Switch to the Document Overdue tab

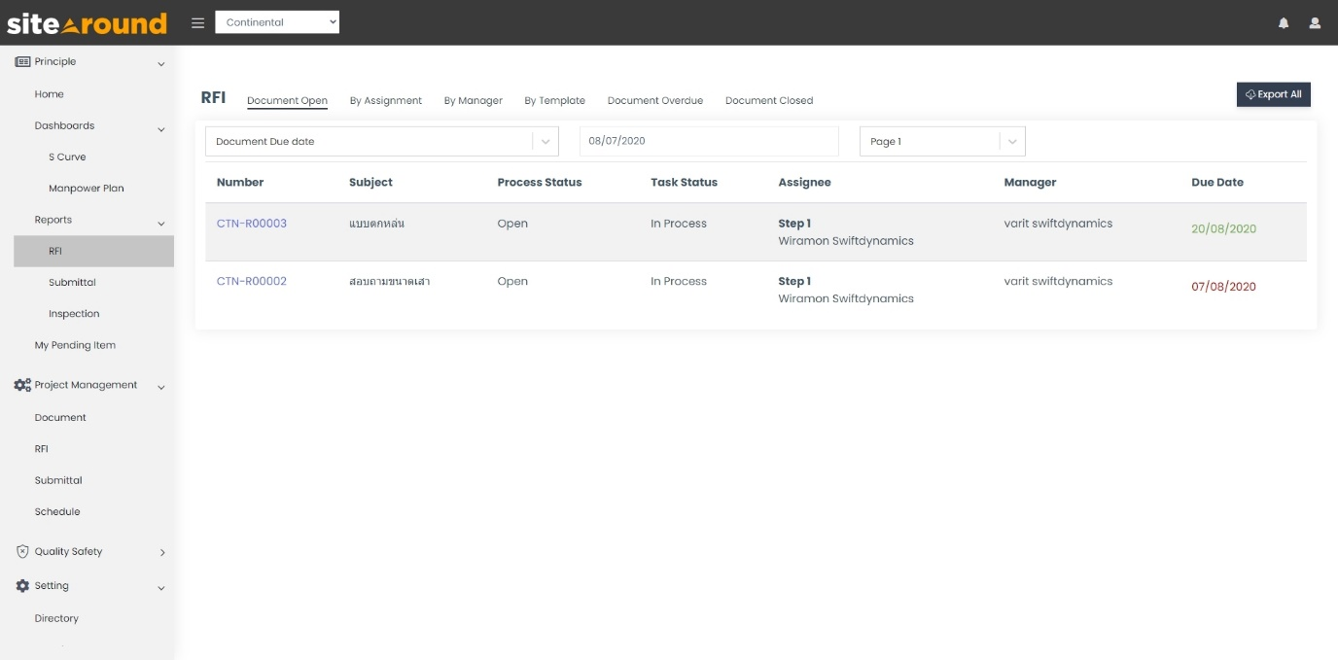[x=655, y=100]
